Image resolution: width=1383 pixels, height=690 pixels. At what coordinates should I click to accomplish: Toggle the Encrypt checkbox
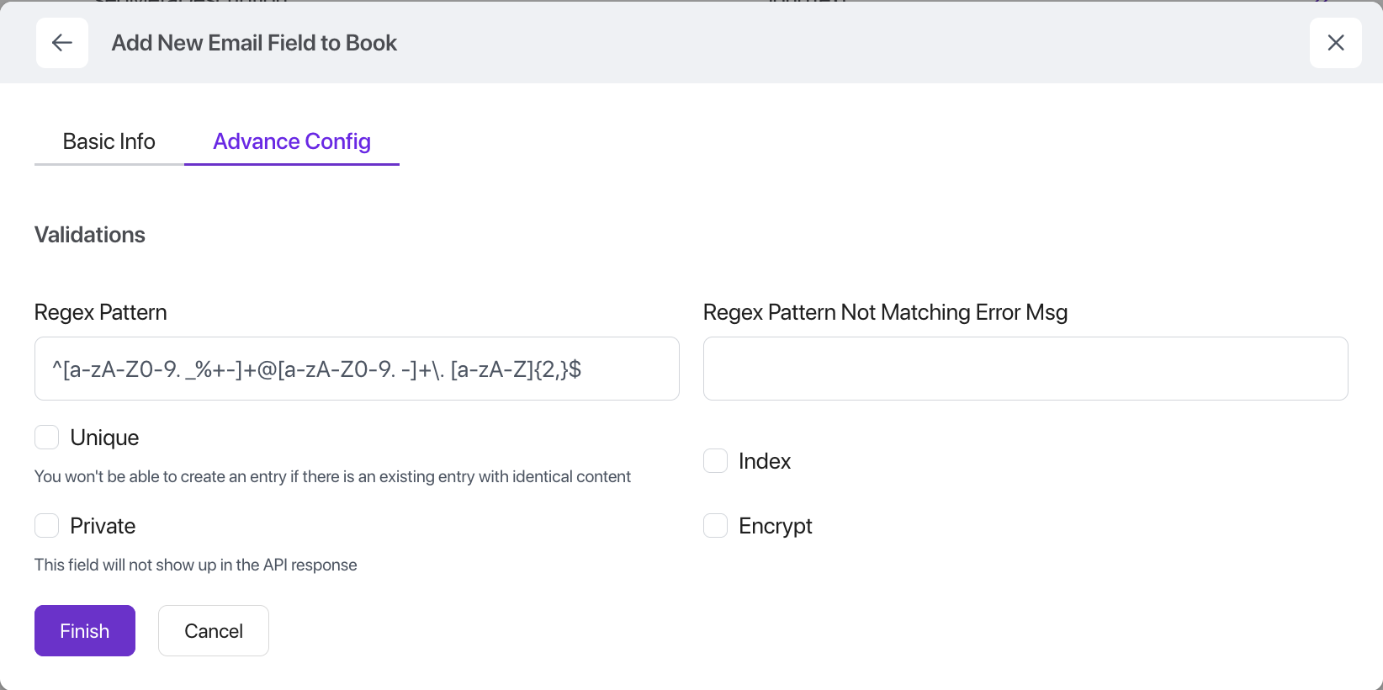click(x=715, y=526)
